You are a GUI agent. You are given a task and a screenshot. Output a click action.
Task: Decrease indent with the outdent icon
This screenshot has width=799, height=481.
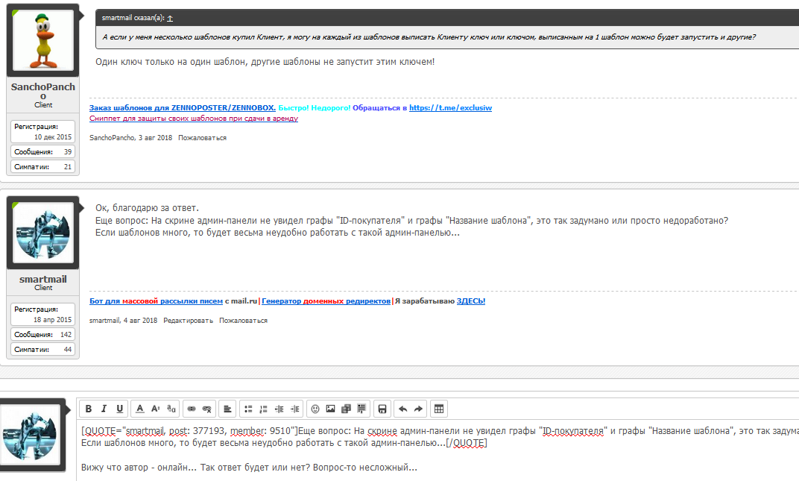point(280,409)
